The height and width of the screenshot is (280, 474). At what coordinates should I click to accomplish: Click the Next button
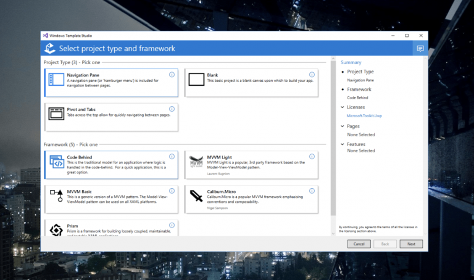[x=411, y=244]
